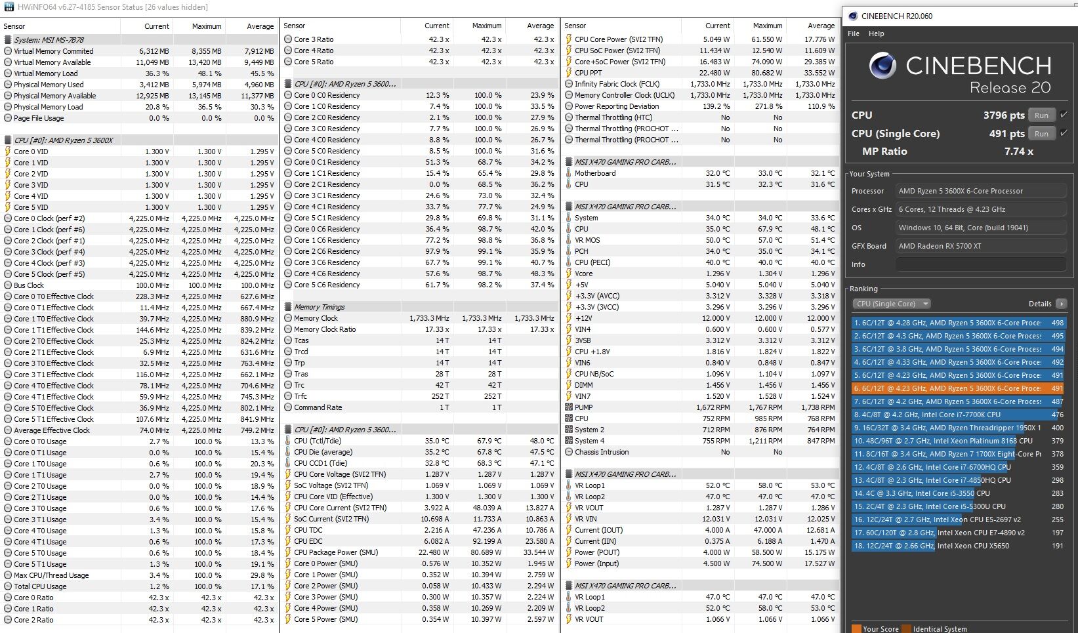
Task: Click the icon beside Command Rate
Action: coord(288,407)
